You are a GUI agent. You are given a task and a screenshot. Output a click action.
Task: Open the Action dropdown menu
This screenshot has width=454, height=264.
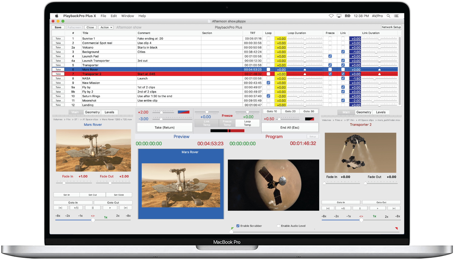click(x=106, y=27)
